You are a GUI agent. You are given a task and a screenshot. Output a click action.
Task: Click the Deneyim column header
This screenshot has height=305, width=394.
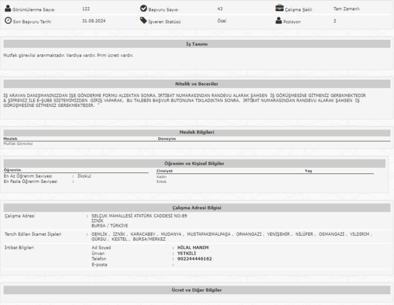pyautogui.click(x=167, y=139)
